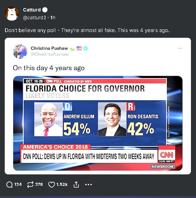Viewport: 196px width, 198px height.
Task: Click Catturd's verified badge
Action: pos(45,10)
